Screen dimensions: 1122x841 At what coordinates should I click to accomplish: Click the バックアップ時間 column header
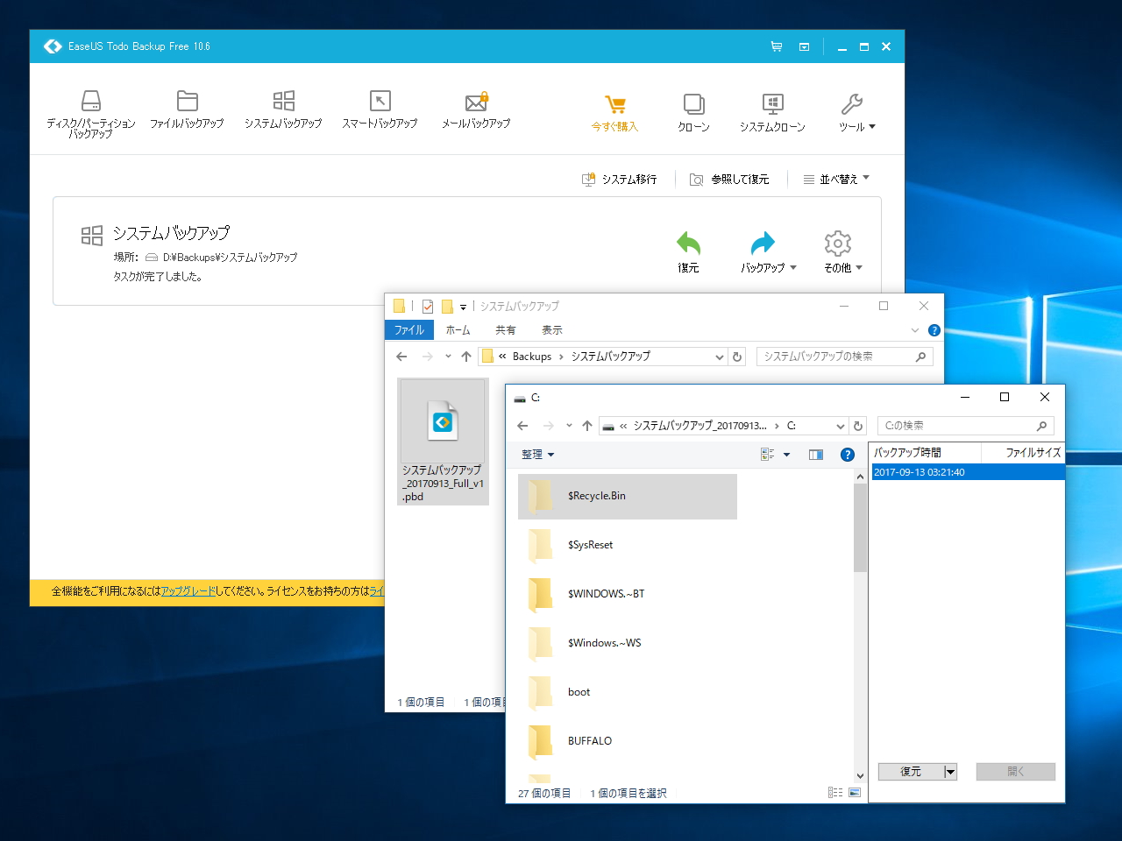(925, 453)
